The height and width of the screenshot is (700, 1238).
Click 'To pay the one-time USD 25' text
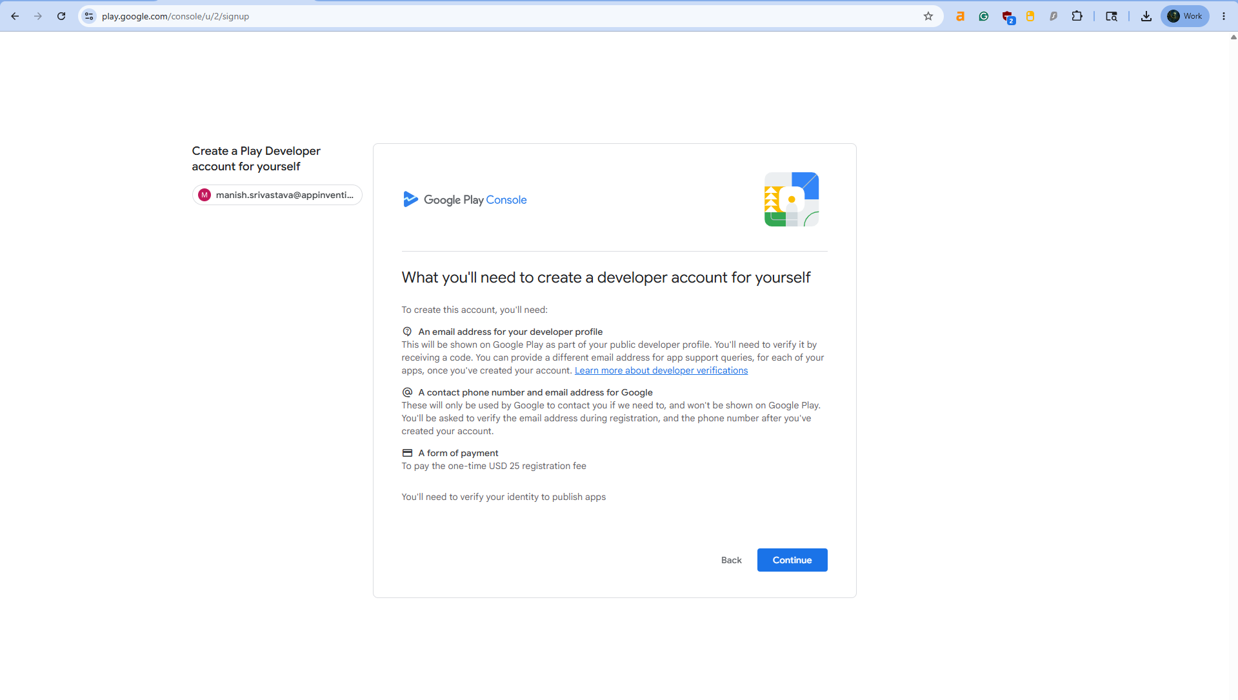tap(494, 466)
